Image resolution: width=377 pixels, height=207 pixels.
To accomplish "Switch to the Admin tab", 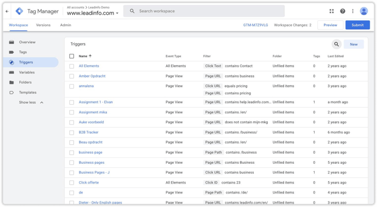I will [65, 25].
